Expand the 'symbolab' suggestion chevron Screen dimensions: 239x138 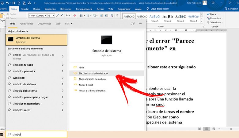coord(63,78)
